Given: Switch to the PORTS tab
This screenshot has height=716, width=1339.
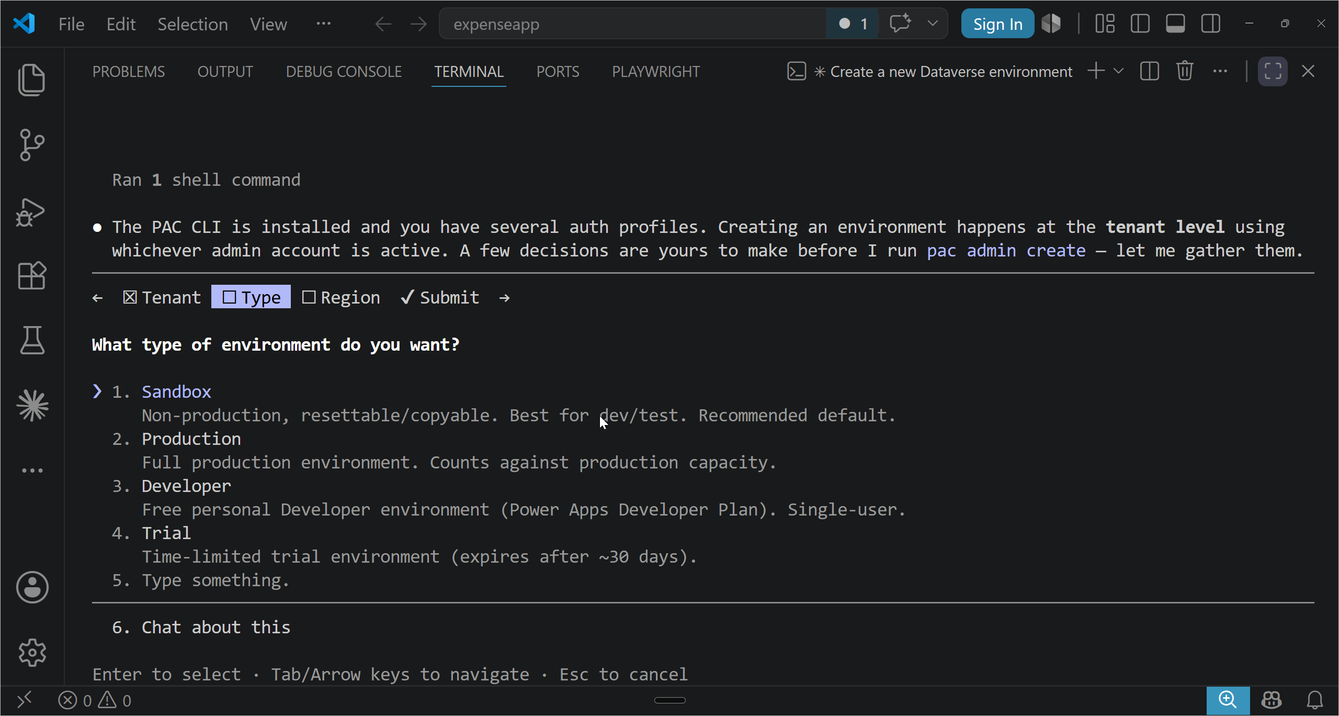Looking at the screenshot, I should pos(558,71).
